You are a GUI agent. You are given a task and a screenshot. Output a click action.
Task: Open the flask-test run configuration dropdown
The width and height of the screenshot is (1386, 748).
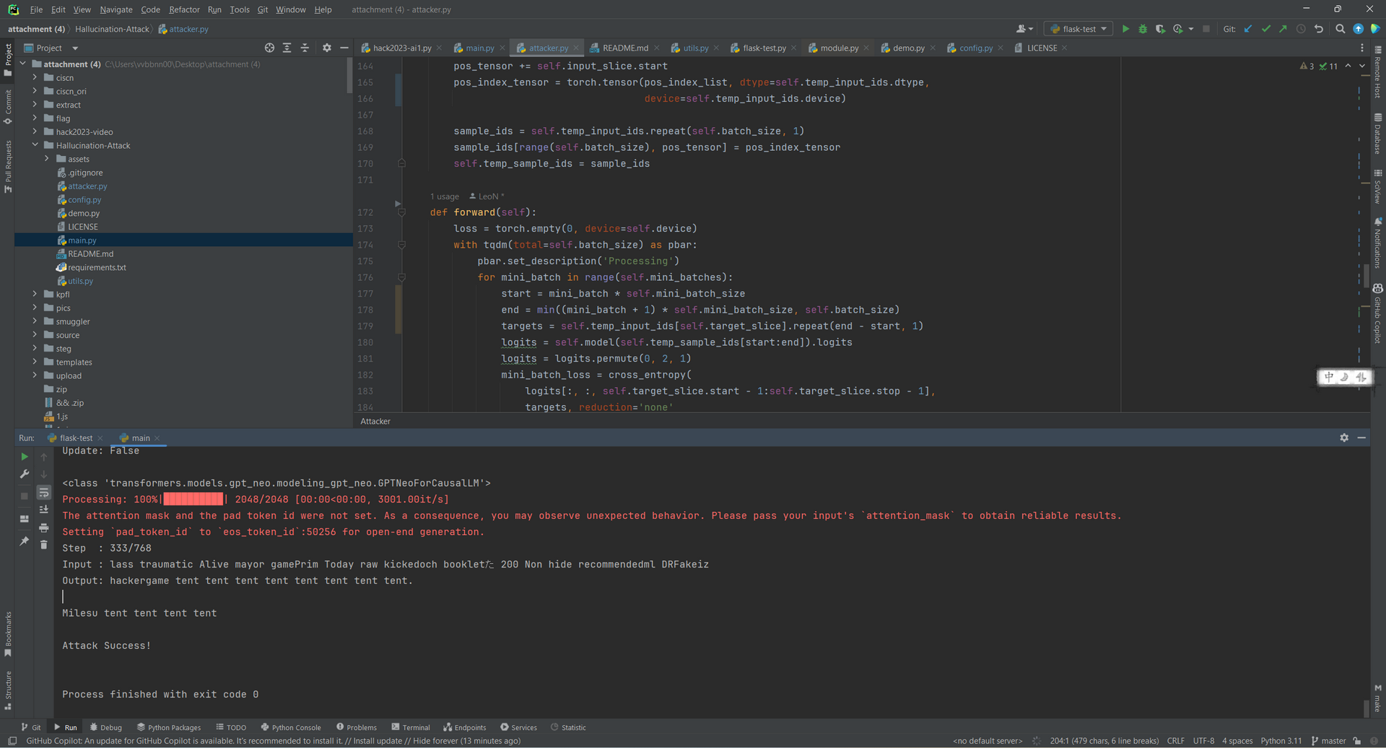tap(1078, 29)
